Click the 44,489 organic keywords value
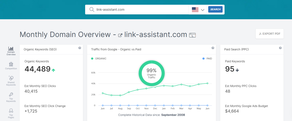The height and width of the screenshot is (121, 292). click(38, 69)
